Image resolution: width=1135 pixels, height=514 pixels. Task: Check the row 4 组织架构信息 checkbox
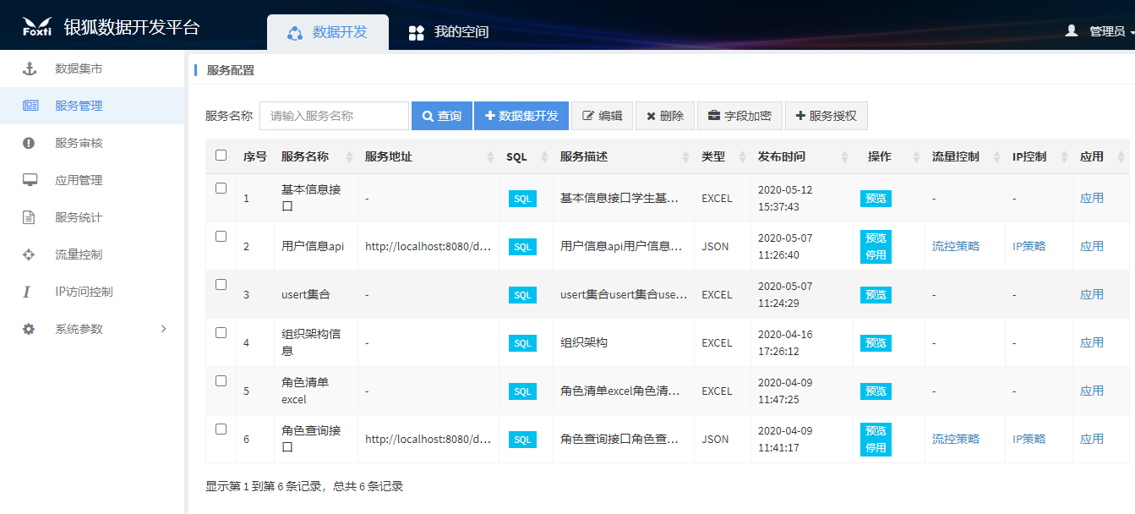point(221,333)
